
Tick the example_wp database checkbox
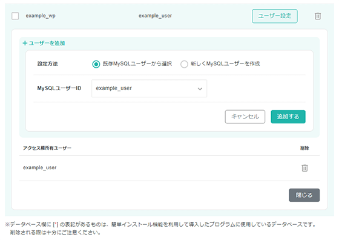[15, 16]
